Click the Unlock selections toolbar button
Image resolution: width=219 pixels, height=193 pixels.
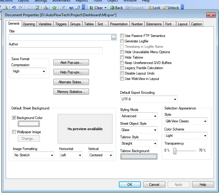click(x=171, y=8)
